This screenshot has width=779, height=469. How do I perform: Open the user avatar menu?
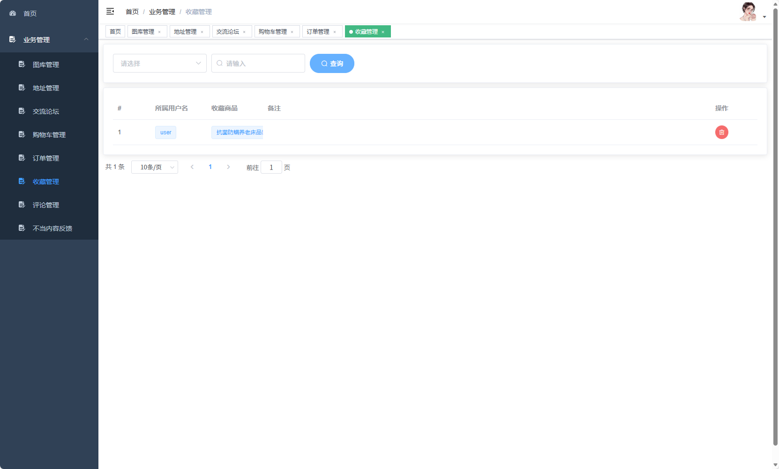751,13
